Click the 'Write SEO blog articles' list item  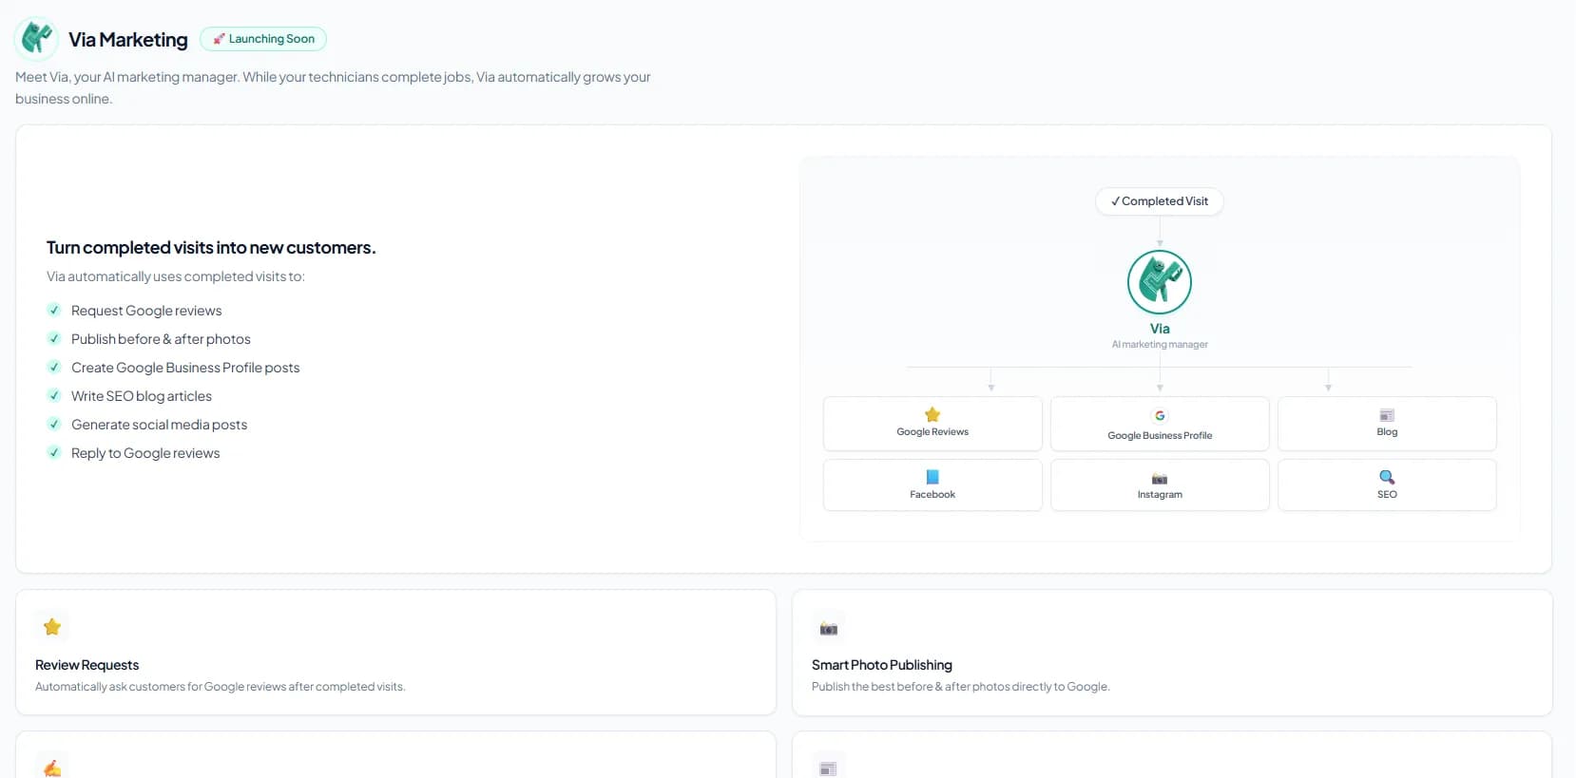142,396
